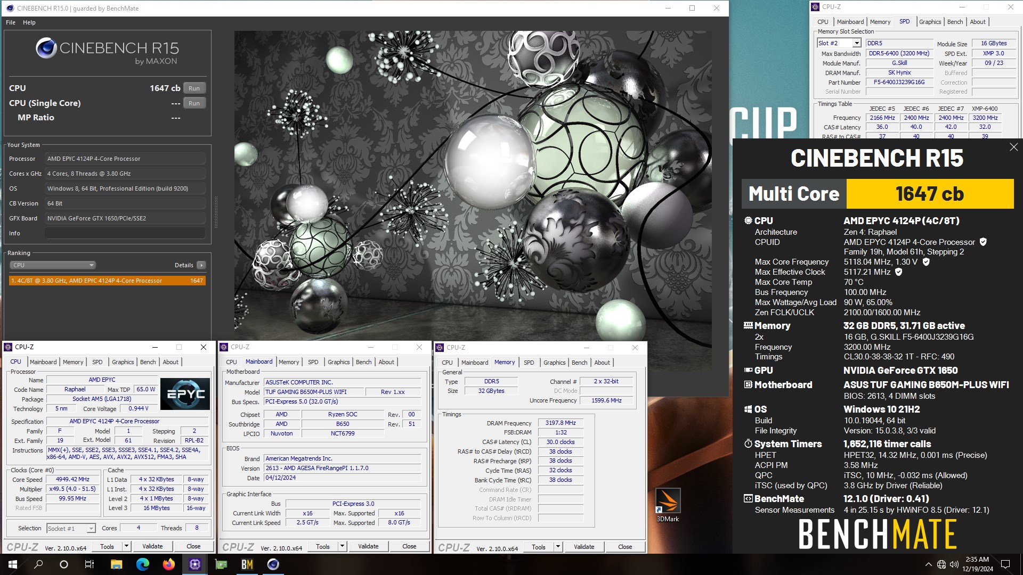The width and height of the screenshot is (1023, 575).
Task: Run the CPU multi-core benchmark
Action: pos(194,88)
